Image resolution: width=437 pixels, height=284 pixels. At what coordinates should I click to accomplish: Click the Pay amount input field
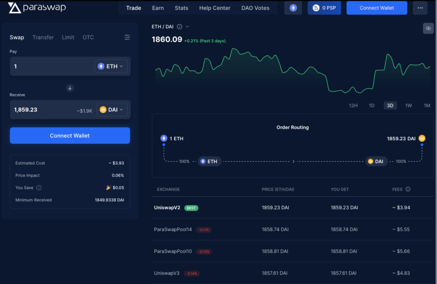point(51,66)
